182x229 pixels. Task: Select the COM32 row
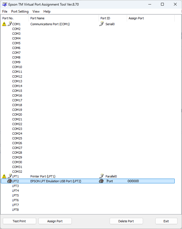point(17,172)
